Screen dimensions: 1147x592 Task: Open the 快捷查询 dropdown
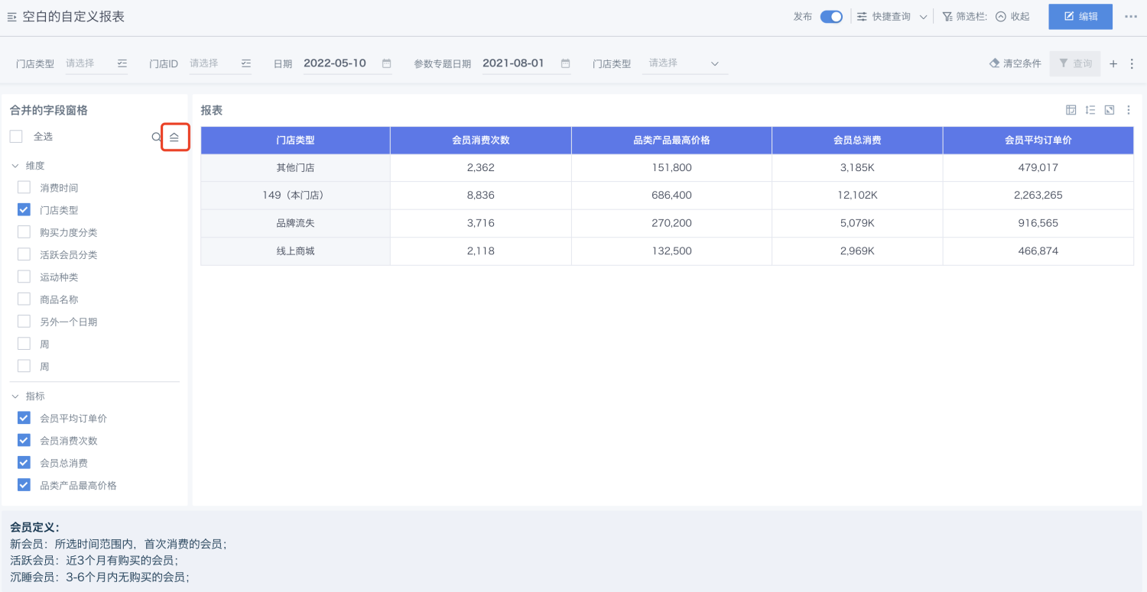pyautogui.click(x=892, y=17)
